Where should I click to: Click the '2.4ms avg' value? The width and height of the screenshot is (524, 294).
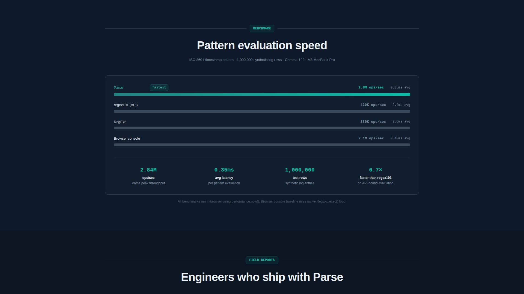pos(401,105)
